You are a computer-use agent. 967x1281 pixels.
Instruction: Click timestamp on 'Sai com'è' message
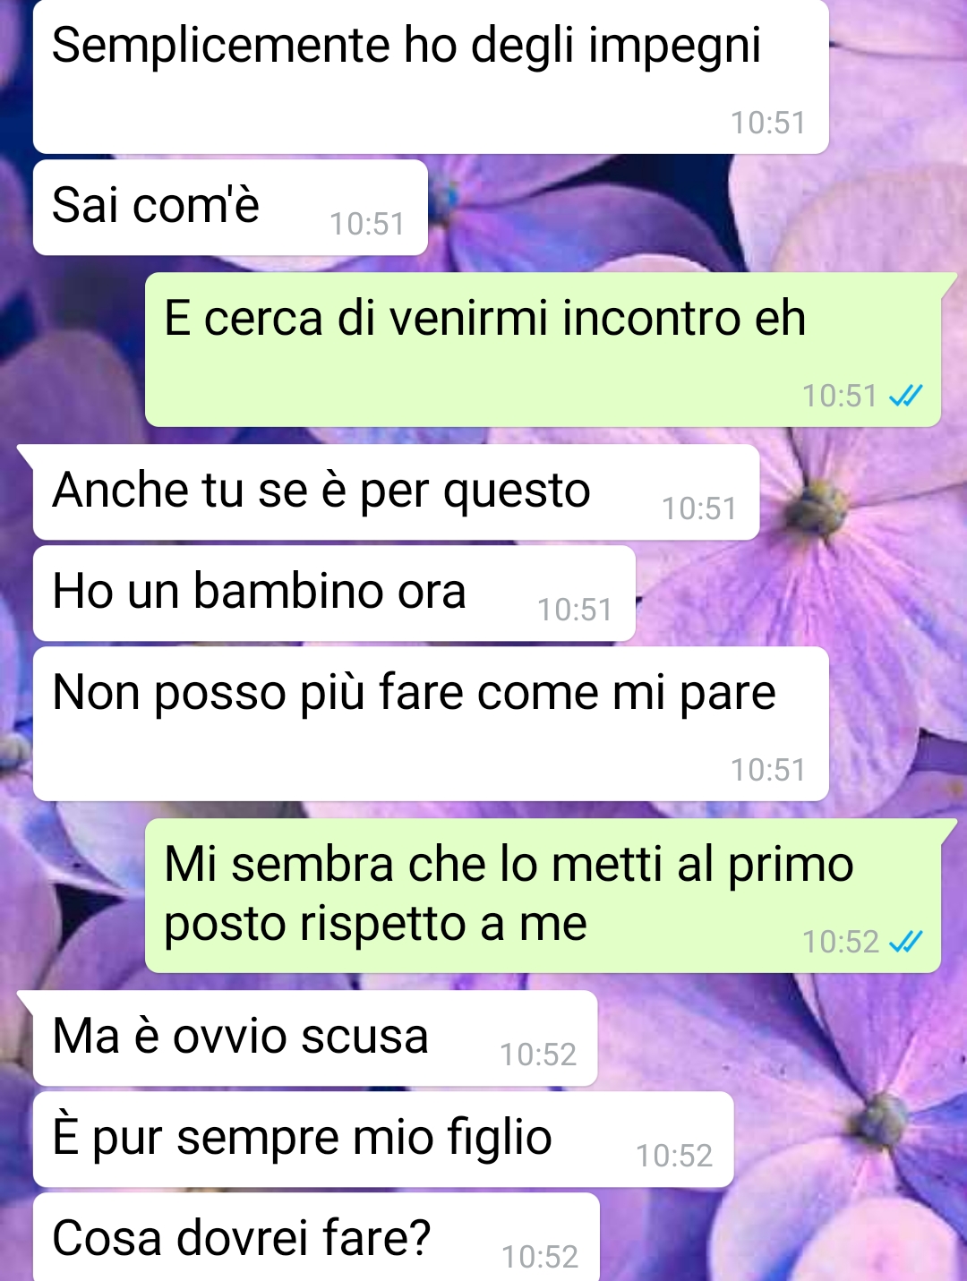click(x=367, y=224)
